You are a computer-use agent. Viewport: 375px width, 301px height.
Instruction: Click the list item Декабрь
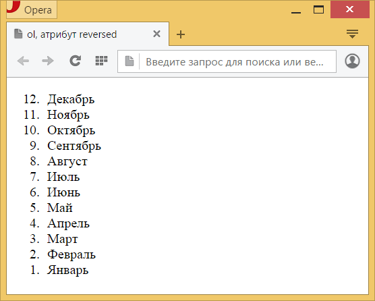[71, 99]
